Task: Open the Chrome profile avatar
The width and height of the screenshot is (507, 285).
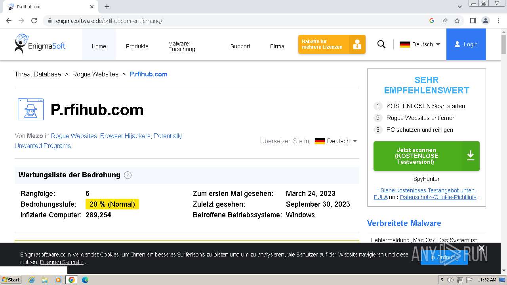Action: tap(485, 21)
